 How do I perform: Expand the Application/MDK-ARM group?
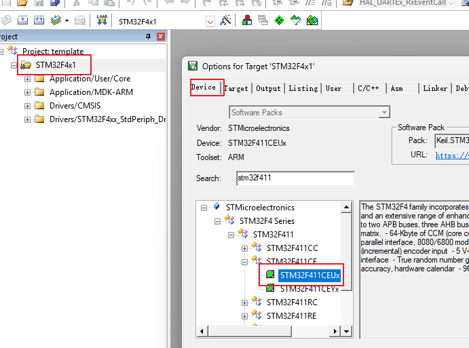tap(27, 92)
